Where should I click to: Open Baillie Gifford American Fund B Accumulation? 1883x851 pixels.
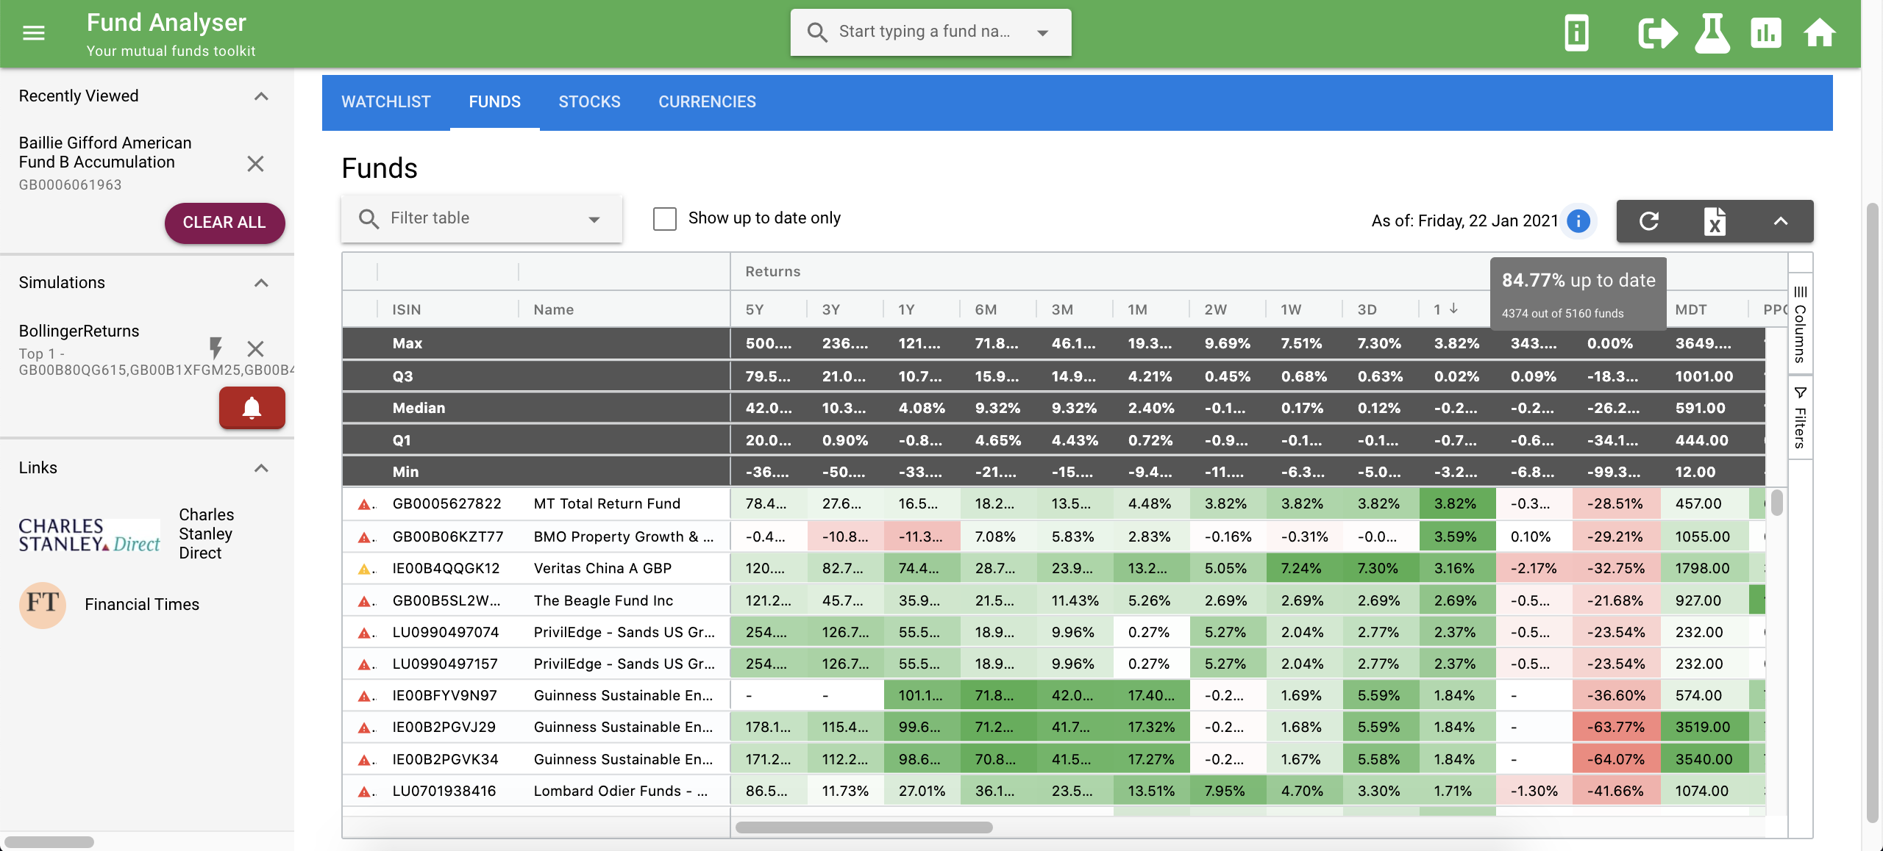pos(105,152)
